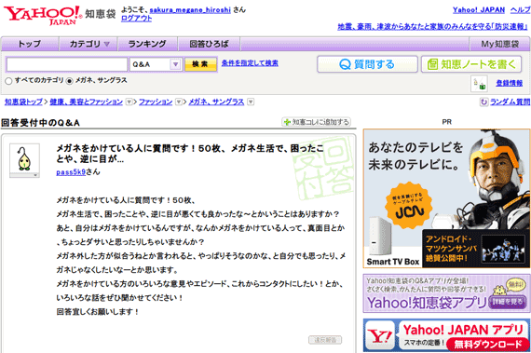Image resolution: width=531 pixels, height=353 pixels.
Task: Click the 回答受付中のQ&A heading
Action: tap(40, 123)
